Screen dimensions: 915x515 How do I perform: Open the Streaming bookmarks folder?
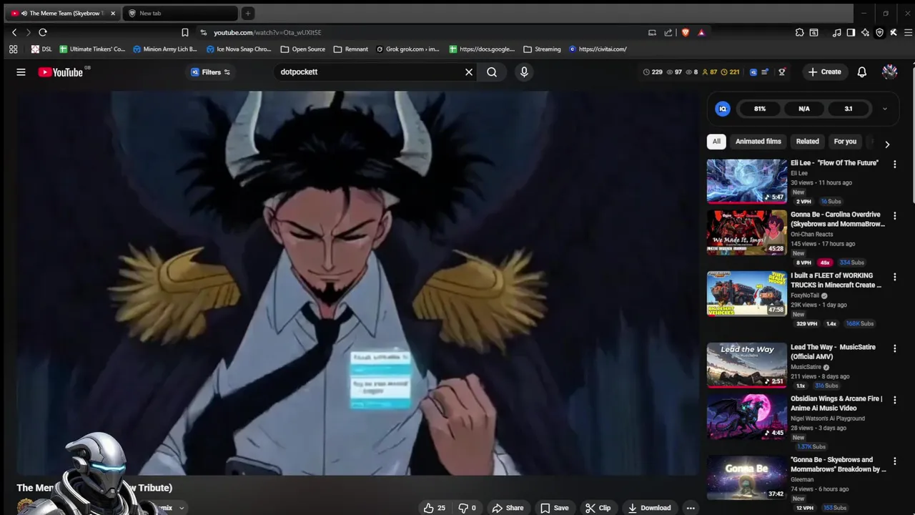click(x=542, y=49)
